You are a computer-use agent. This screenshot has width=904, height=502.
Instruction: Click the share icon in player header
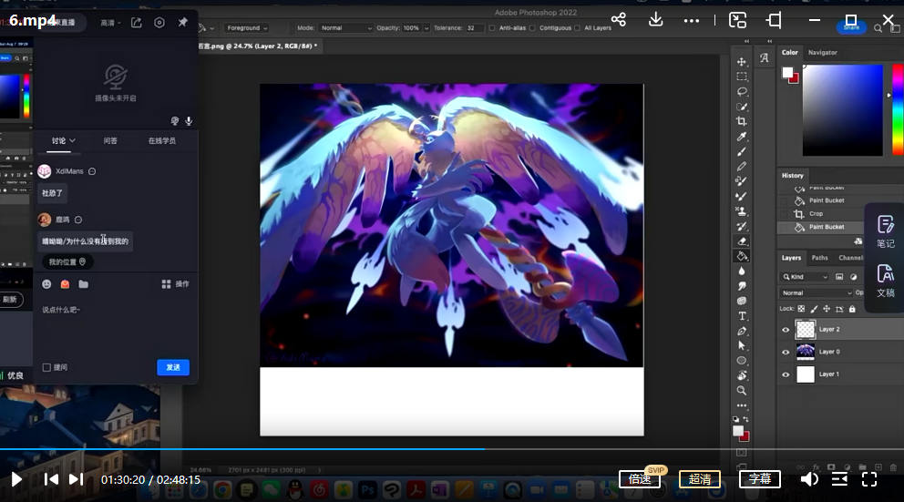click(x=618, y=20)
